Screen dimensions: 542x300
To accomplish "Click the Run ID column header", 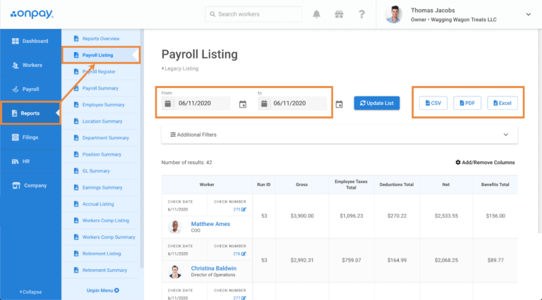I will [x=264, y=185].
